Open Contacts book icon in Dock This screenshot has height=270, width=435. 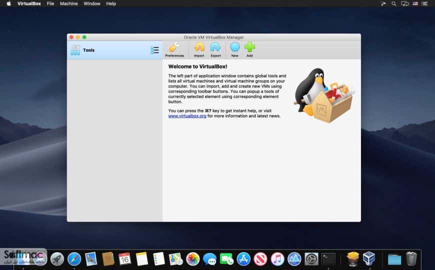point(108,259)
